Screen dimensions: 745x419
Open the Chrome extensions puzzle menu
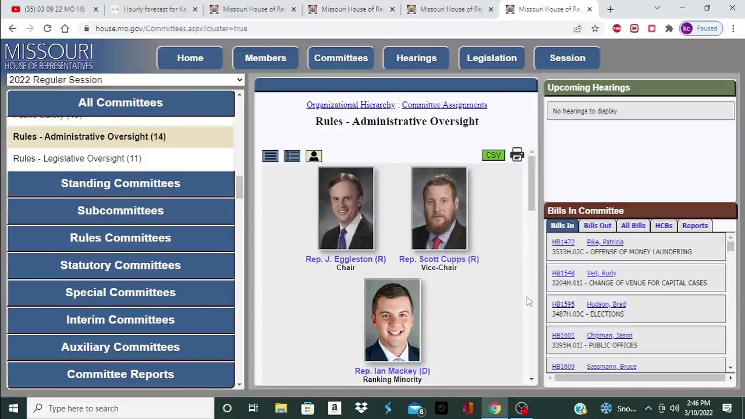coord(669,29)
